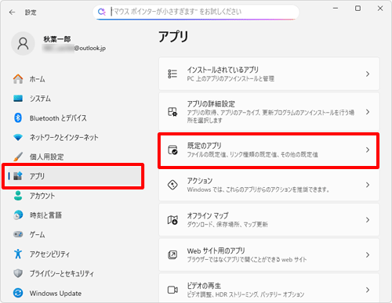Viewport: 392px width, 303px height.
Task: Click the user profile avatar icon
Action: [23, 44]
